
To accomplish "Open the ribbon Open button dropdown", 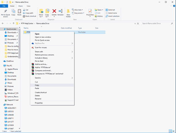I will pyautogui.click(x=103, y=10).
